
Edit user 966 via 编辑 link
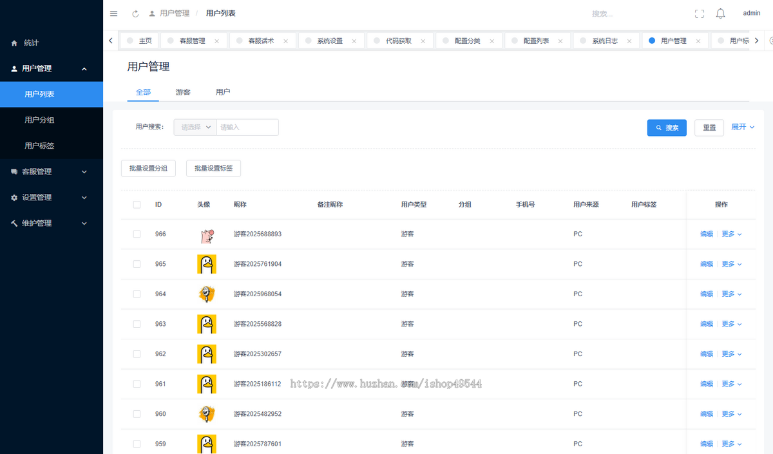click(707, 234)
